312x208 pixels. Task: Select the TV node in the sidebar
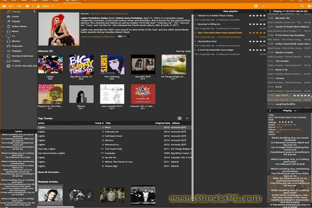[13, 36]
